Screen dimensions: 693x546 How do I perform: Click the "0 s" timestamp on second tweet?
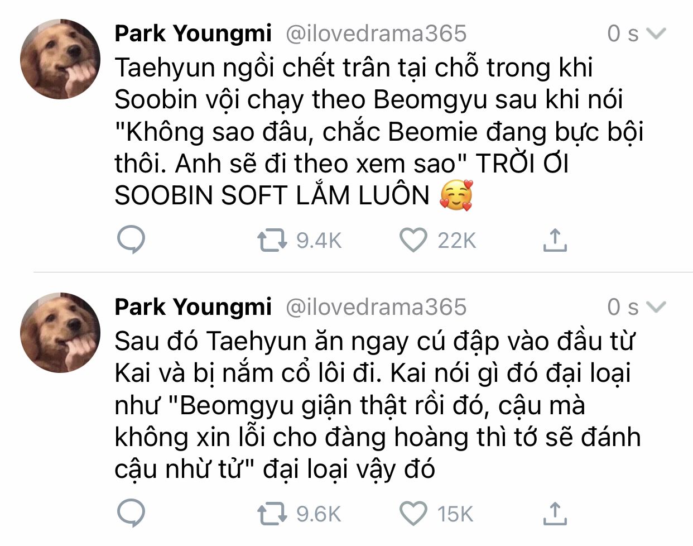[622, 308]
